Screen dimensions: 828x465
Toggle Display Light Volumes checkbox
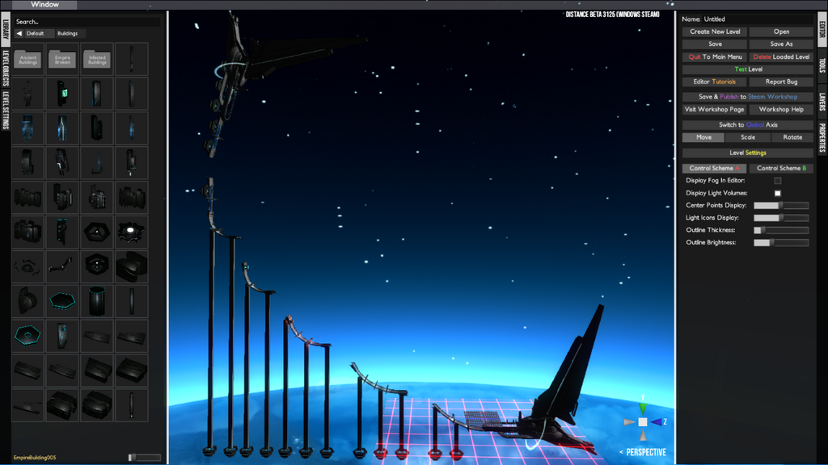click(x=778, y=193)
